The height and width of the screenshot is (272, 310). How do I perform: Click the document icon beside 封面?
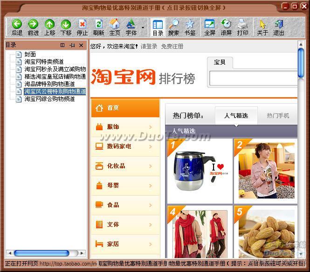click(19, 54)
